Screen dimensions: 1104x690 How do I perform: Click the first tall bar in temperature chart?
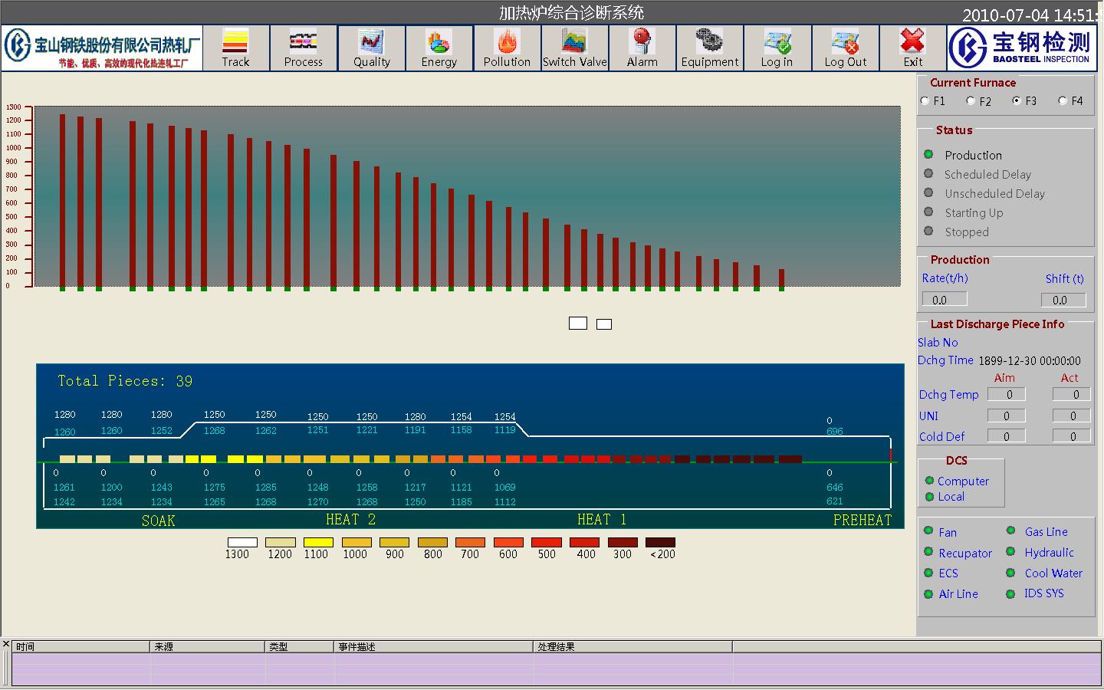coord(62,201)
